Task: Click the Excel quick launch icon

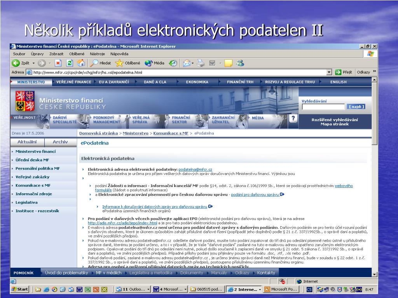Action: [x=88, y=289]
